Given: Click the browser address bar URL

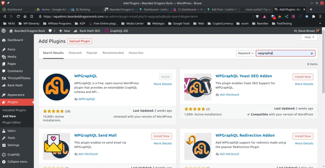Looking at the screenshot, I should 120,16.
